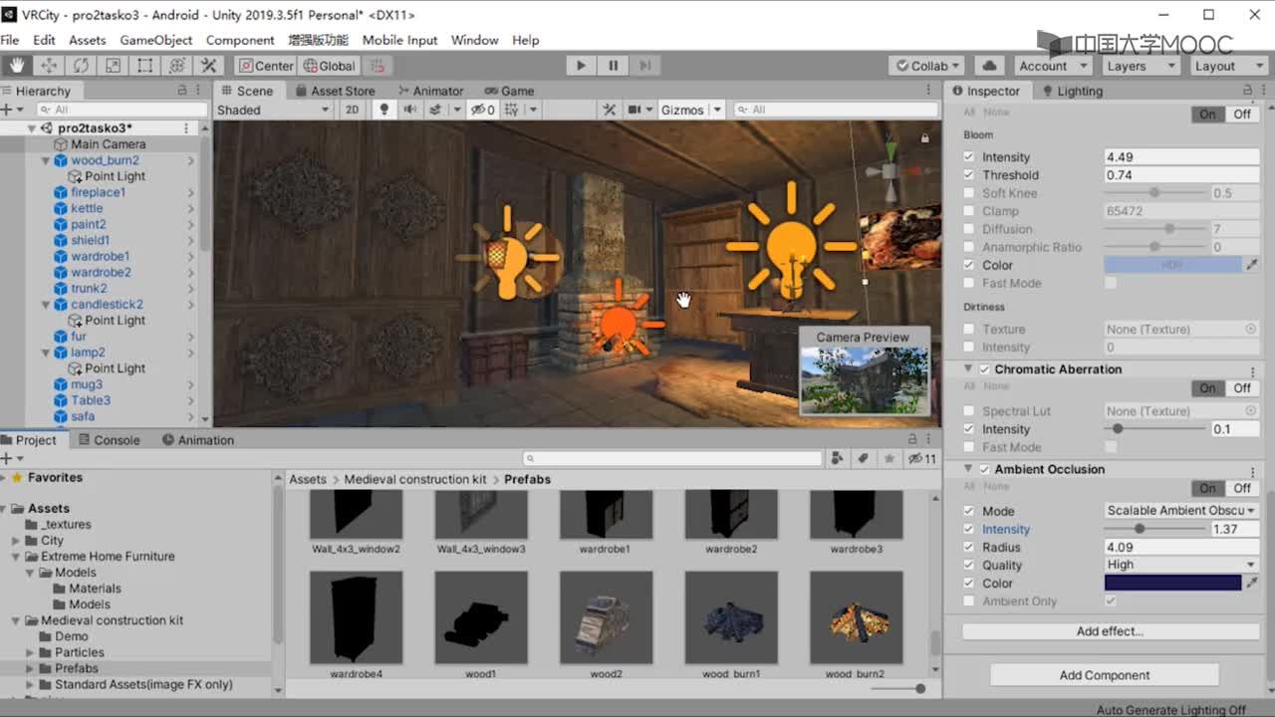Create new object in Hierarchy plus
Screen dimensions: 1275x717
coord(7,110)
